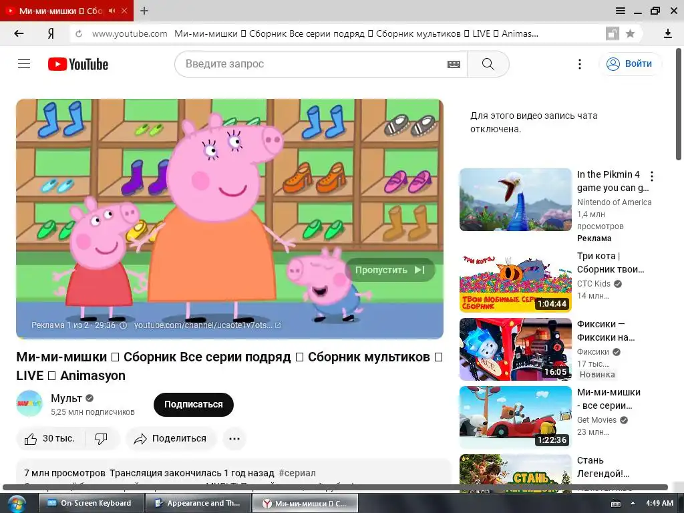Viewport: 684px width, 513px height.
Task: Open advertiser link youtube.com/channel/ucaote1v7ots
Action: [207, 325]
